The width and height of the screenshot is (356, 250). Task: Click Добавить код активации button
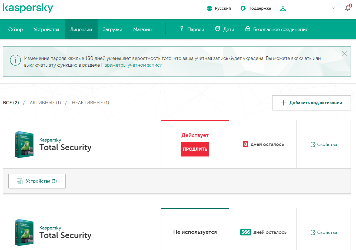[311, 103]
